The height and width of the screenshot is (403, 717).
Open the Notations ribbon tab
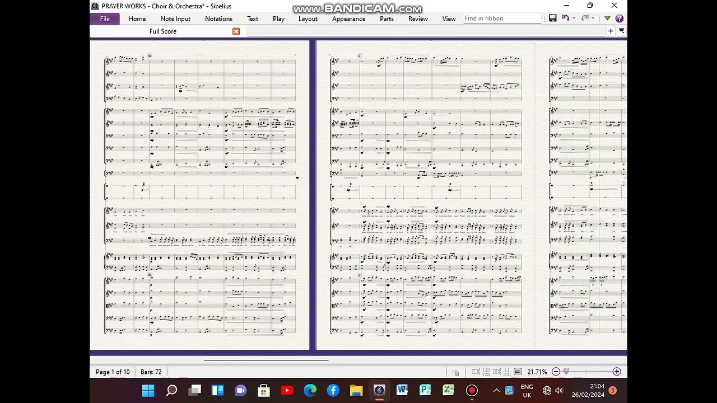[x=218, y=18]
